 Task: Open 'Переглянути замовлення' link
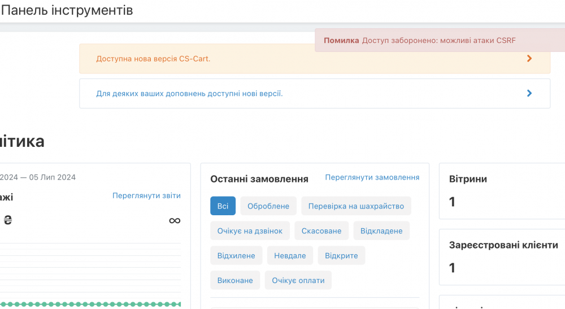click(x=372, y=177)
